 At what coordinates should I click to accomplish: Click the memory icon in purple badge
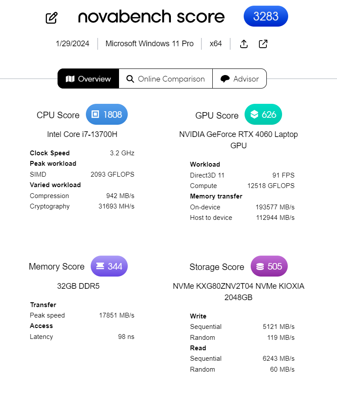(99, 266)
